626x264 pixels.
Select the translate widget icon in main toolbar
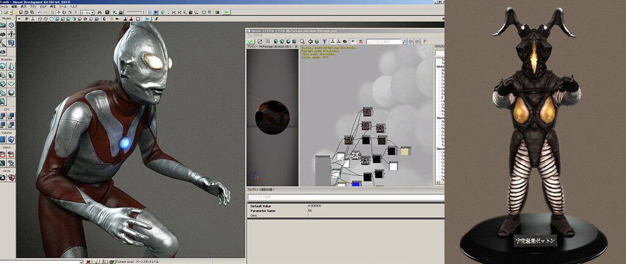coord(59,12)
